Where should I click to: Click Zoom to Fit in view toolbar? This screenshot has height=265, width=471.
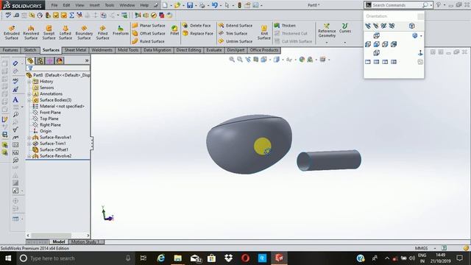[232, 60]
